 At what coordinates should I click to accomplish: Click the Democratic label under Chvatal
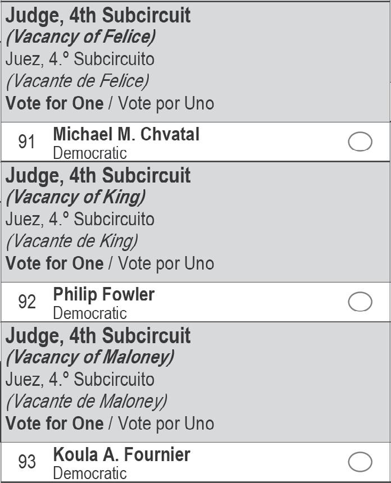(x=90, y=153)
